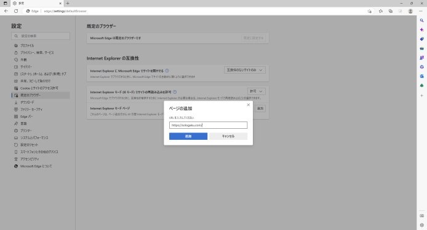427x230 pixels.
Task: Click the Edge sidebar search icon
Action: tap(422, 20)
